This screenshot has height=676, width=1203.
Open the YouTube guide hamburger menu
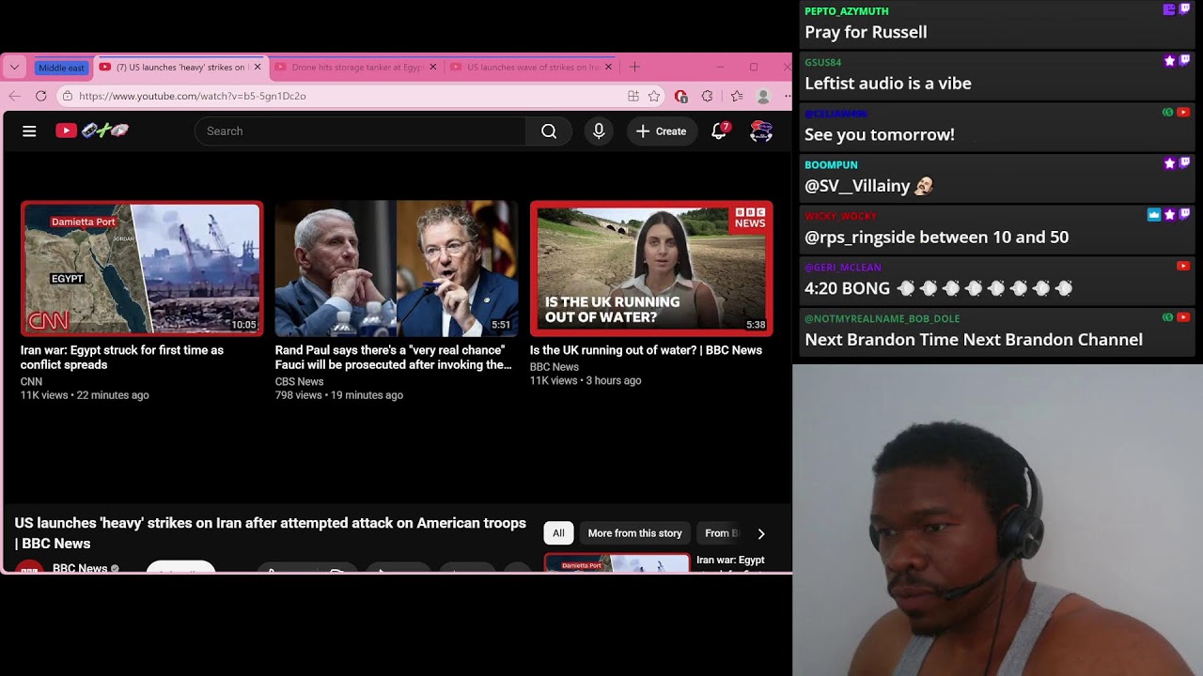29,131
